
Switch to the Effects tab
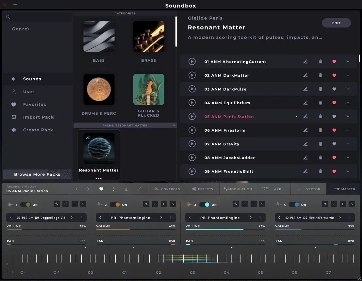coord(202,189)
